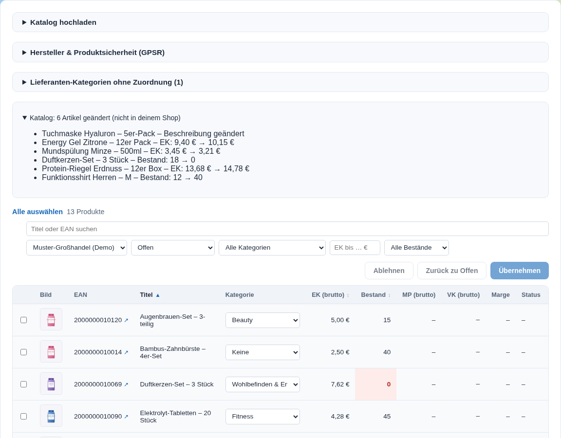561x438 pixels.
Task: Click the EK bis € price field
Action: coord(355,248)
